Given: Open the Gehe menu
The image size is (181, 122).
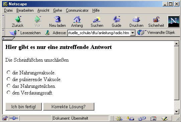Looking at the screenshot, I should 58,10.
